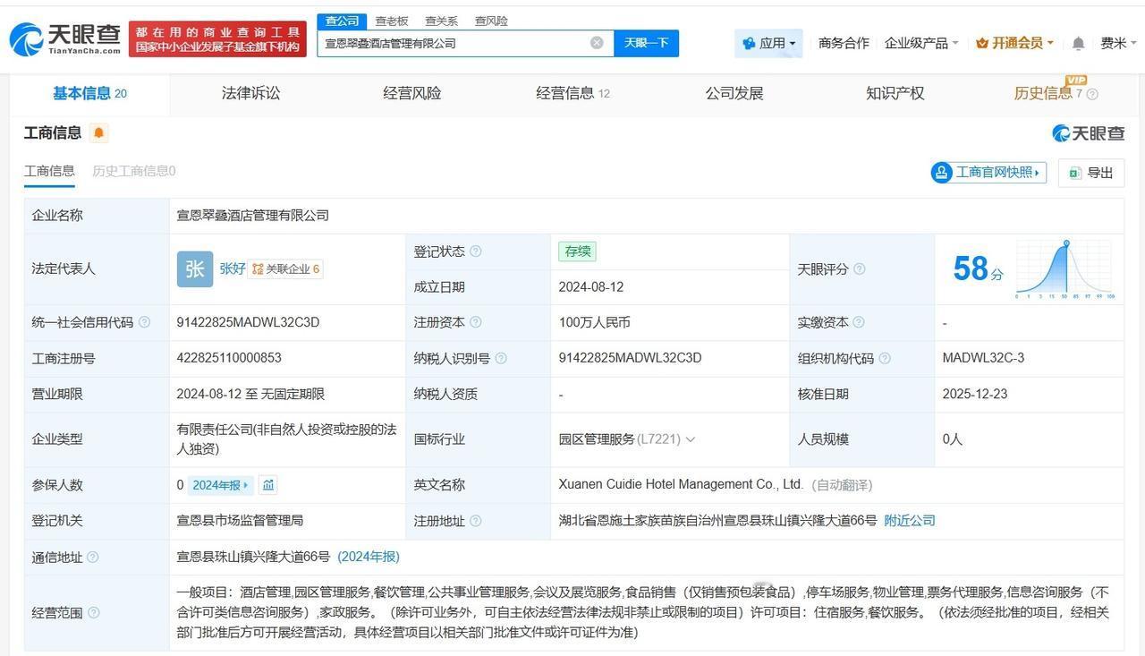
Task: Click the TianYanCha logo at top left
Action: (64, 38)
